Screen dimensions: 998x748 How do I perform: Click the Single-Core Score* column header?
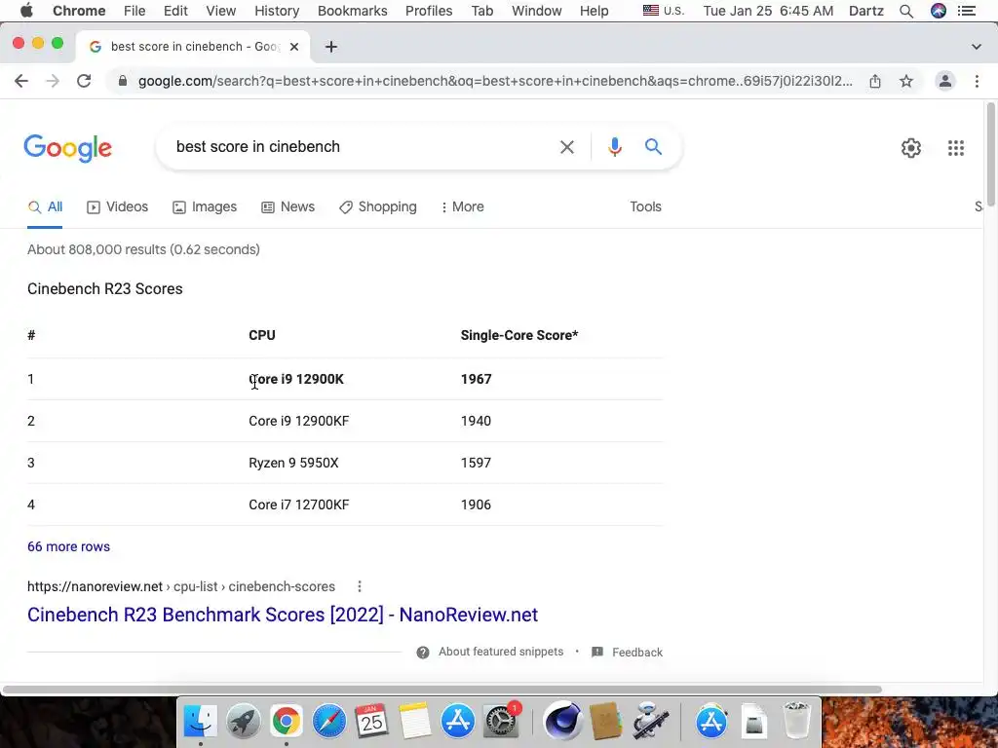tap(519, 335)
